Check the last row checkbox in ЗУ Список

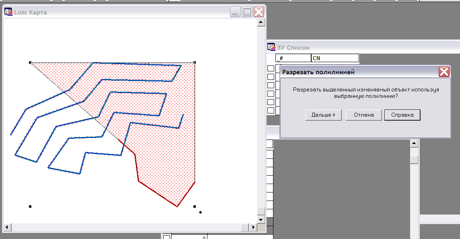click(271, 111)
